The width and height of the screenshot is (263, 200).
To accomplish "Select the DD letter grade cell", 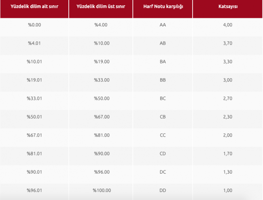I will (163, 192).
